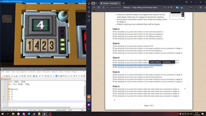Click the game button labeled 1
206x116 pixels.
coord(29,45)
